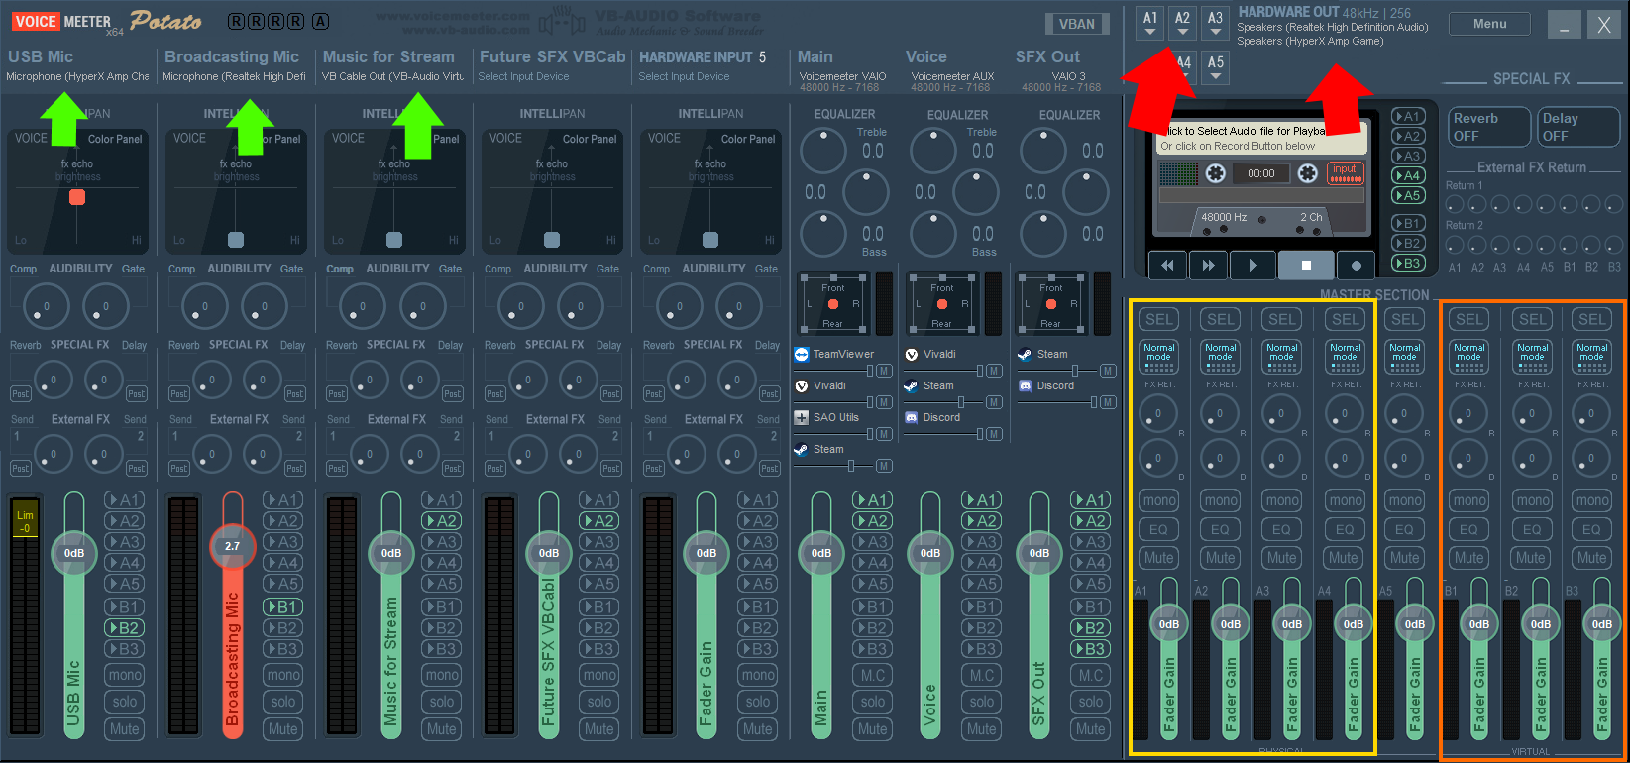Viewport: 1630px width, 763px height.
Task: Stop the cassette recorder
Action: click(x=1306, y=265)
